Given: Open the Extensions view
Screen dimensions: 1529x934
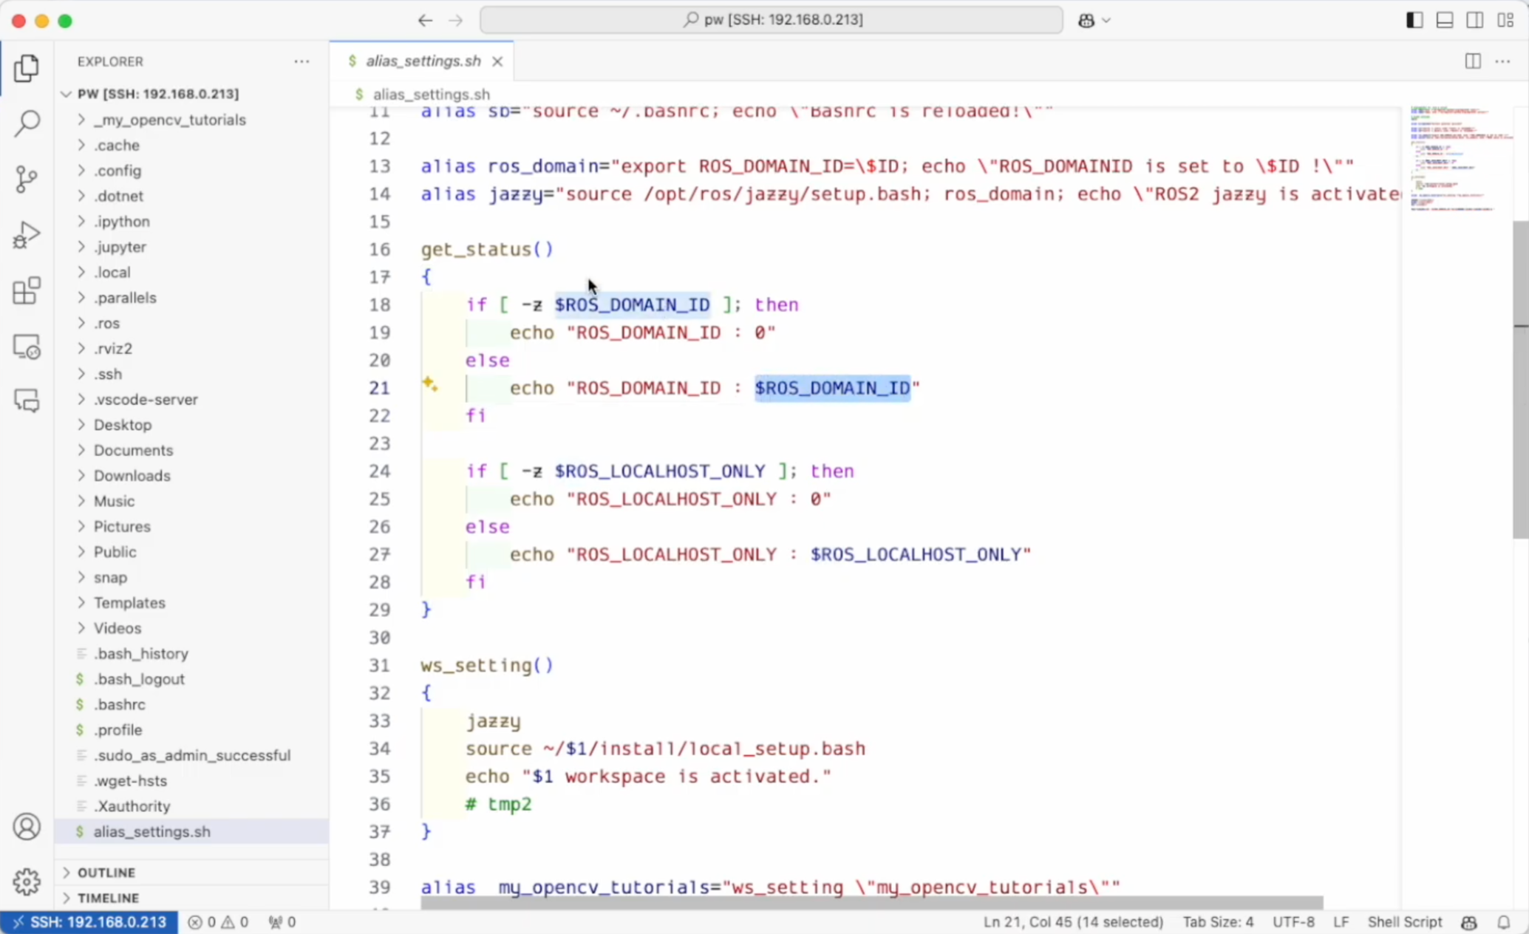Looking at the screenshot, I should point(27,291).
